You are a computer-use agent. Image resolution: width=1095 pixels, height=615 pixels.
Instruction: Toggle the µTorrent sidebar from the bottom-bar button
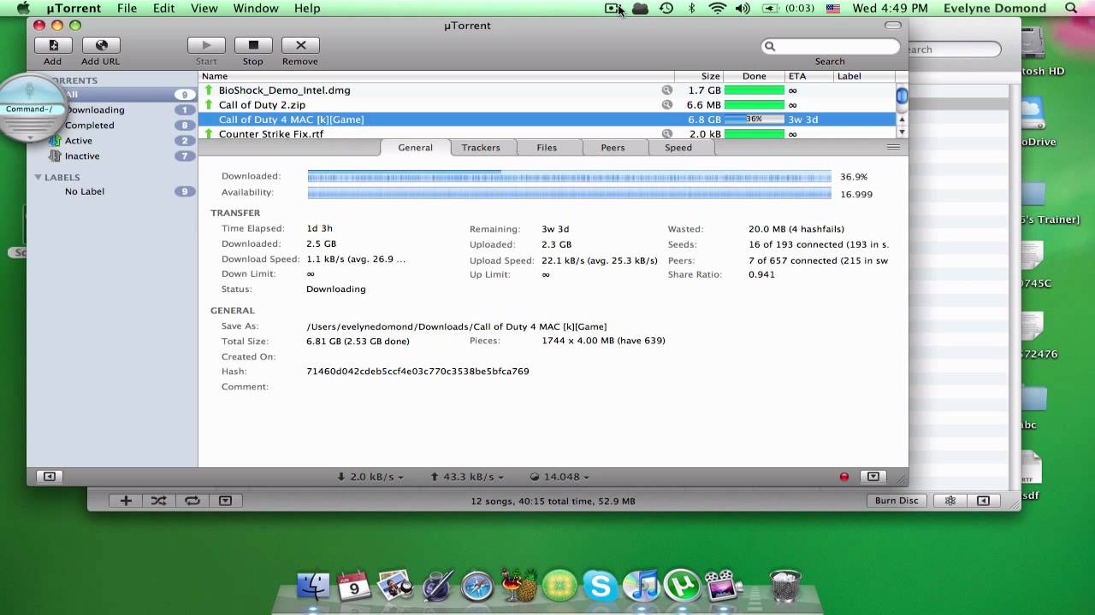point(49,477)
